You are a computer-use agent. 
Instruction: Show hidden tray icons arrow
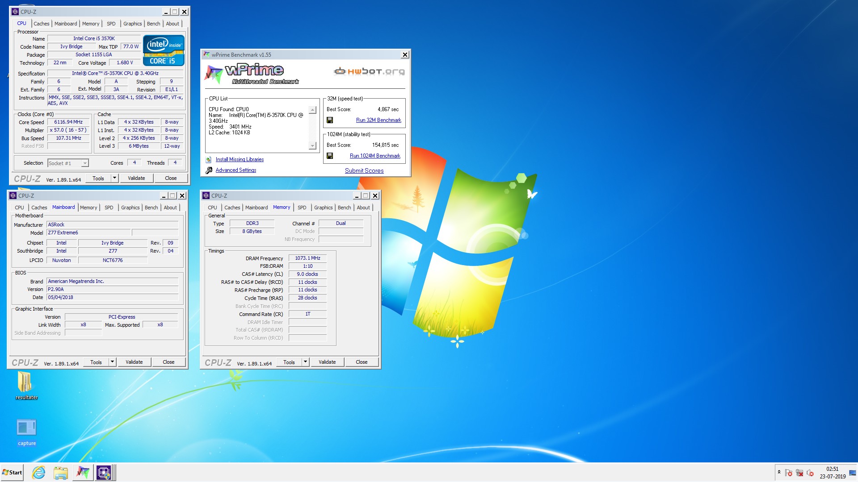coord(779,472)
